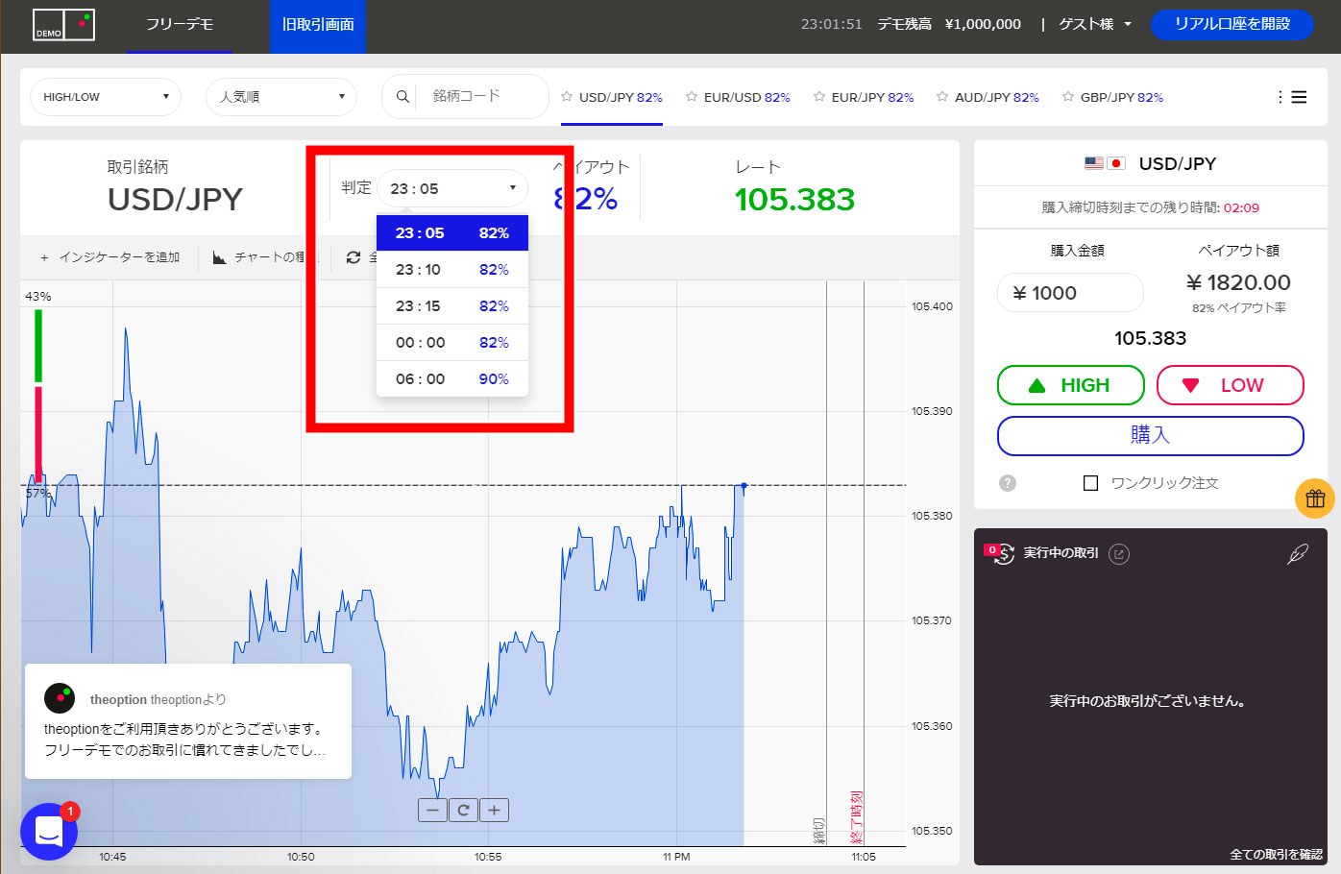1341x874 pixels.
Task: Click the green HIGH button
Action: coord(1071,385)
